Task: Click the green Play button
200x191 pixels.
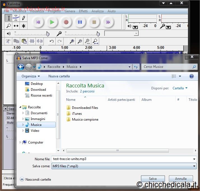Action: (x=52, y=22)
